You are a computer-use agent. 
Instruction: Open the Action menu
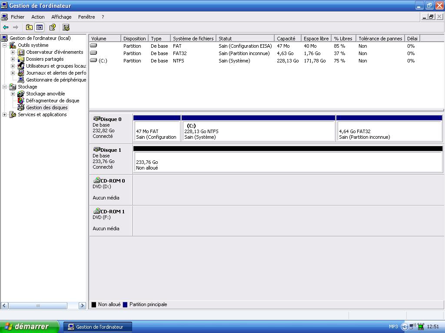(x=38, y=17)
